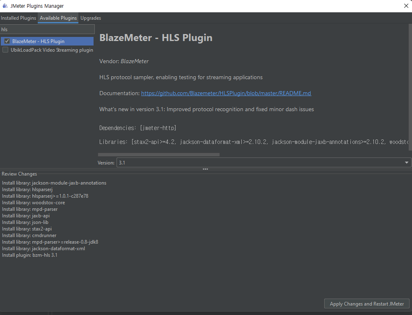Viewport: 412px width, 315px height.
Task: Click the 'What's new in version 3.1' text
Action: 206,109
